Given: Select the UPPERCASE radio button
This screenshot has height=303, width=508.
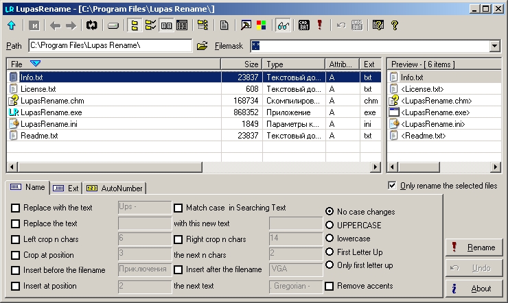Looking at the screenshot, I should pos(330,225).
